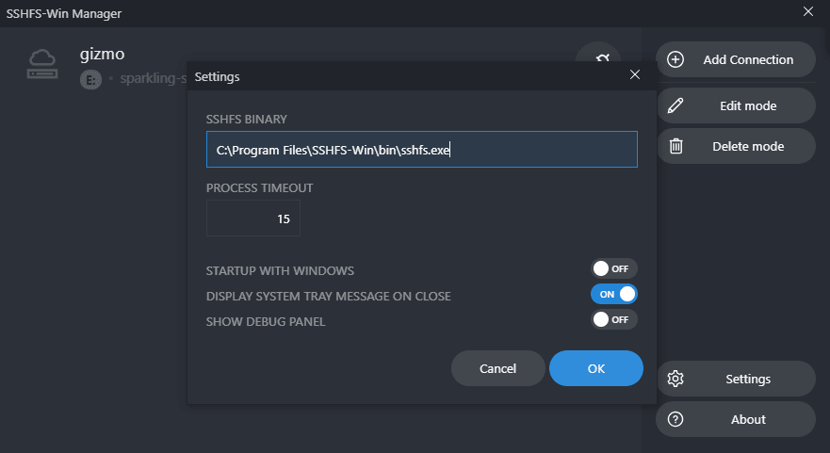Cancel the Settings dialog
The image size is (830, 453).
(497, 368)
